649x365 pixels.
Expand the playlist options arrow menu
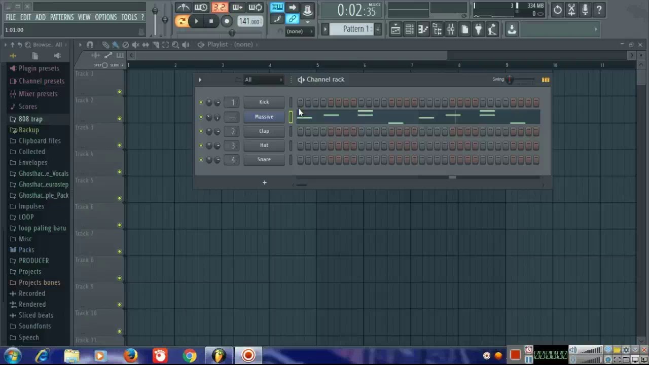click(x=80, y=45)
